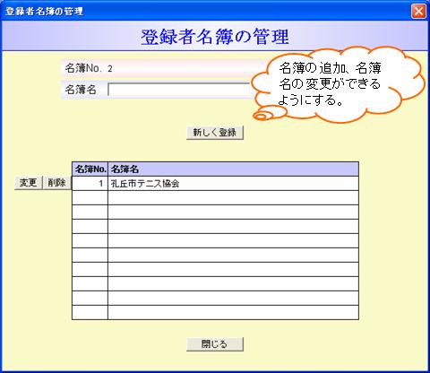Click the 名簿名 text input field

pyautogui.click(x=179, y=90)
